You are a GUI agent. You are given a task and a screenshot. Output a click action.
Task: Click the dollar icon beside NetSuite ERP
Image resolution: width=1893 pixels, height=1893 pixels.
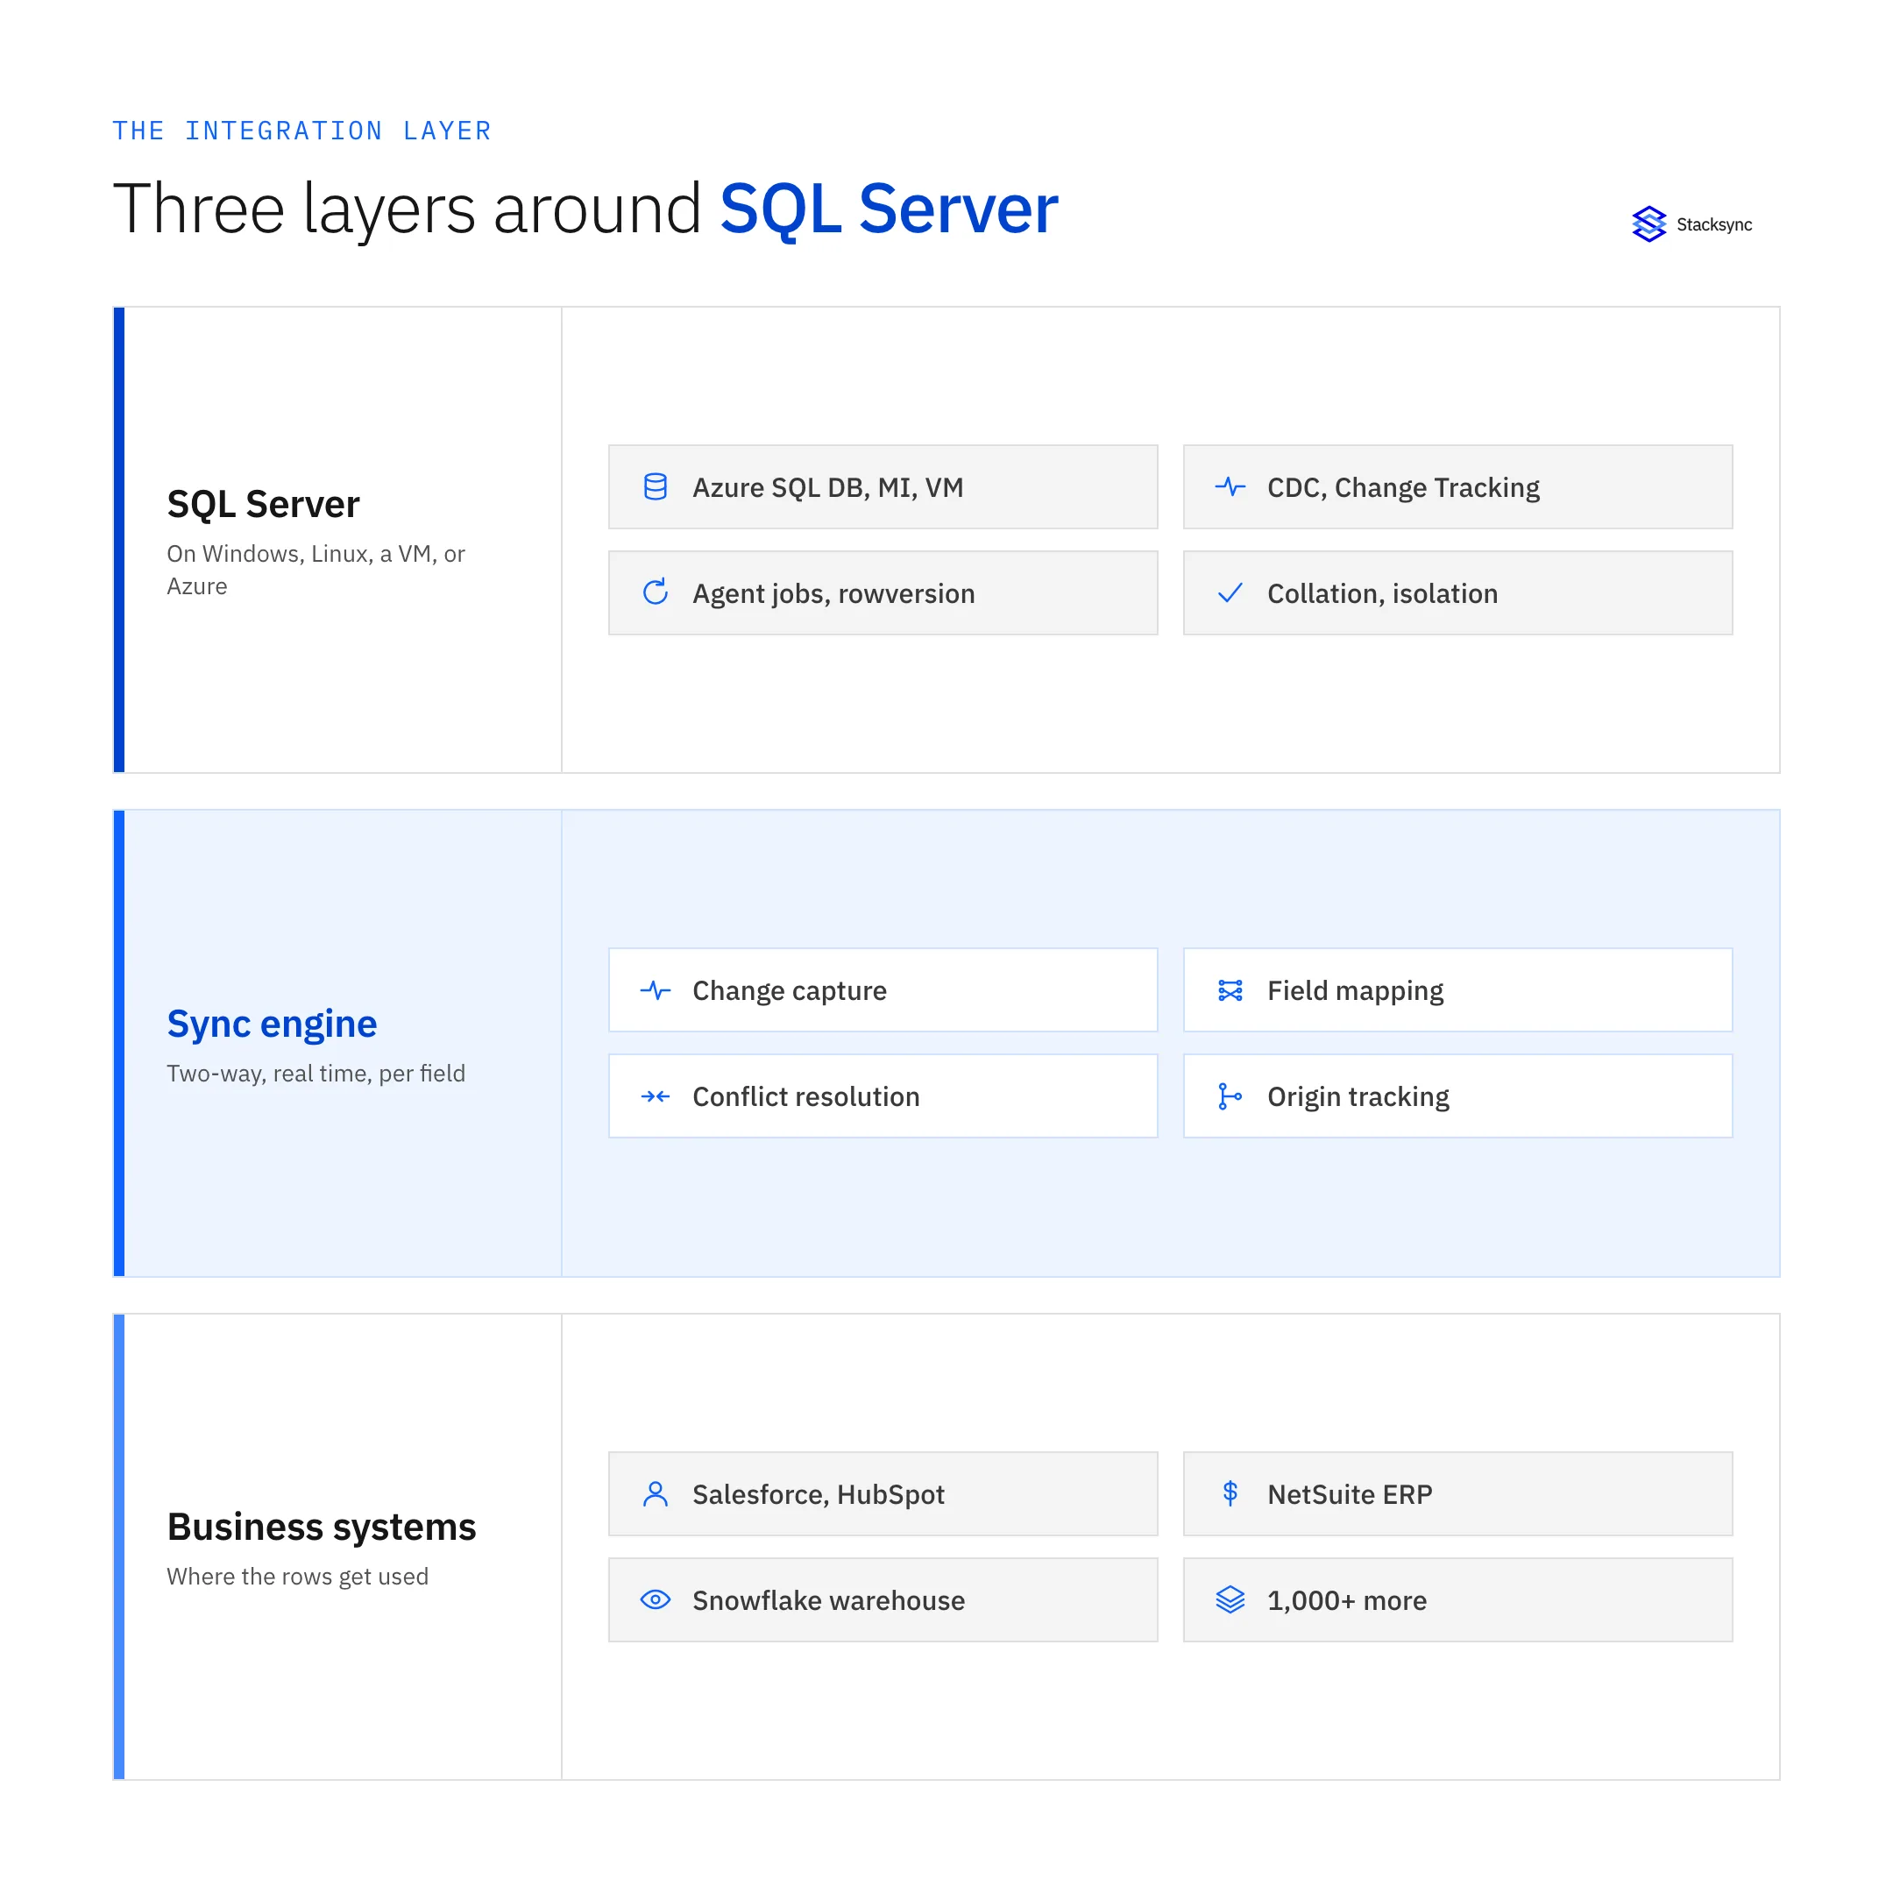pyautogui.click(x=1230, y=1493)
